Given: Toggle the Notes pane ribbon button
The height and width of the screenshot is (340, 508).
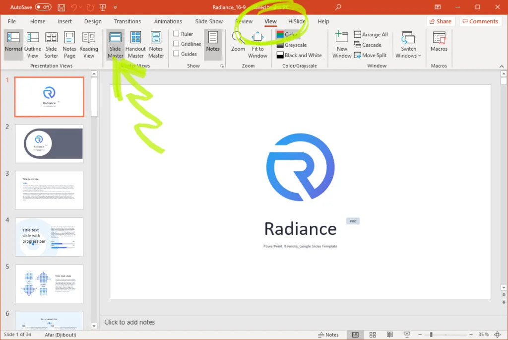Looking at the screenshot, I should point(213,44).
